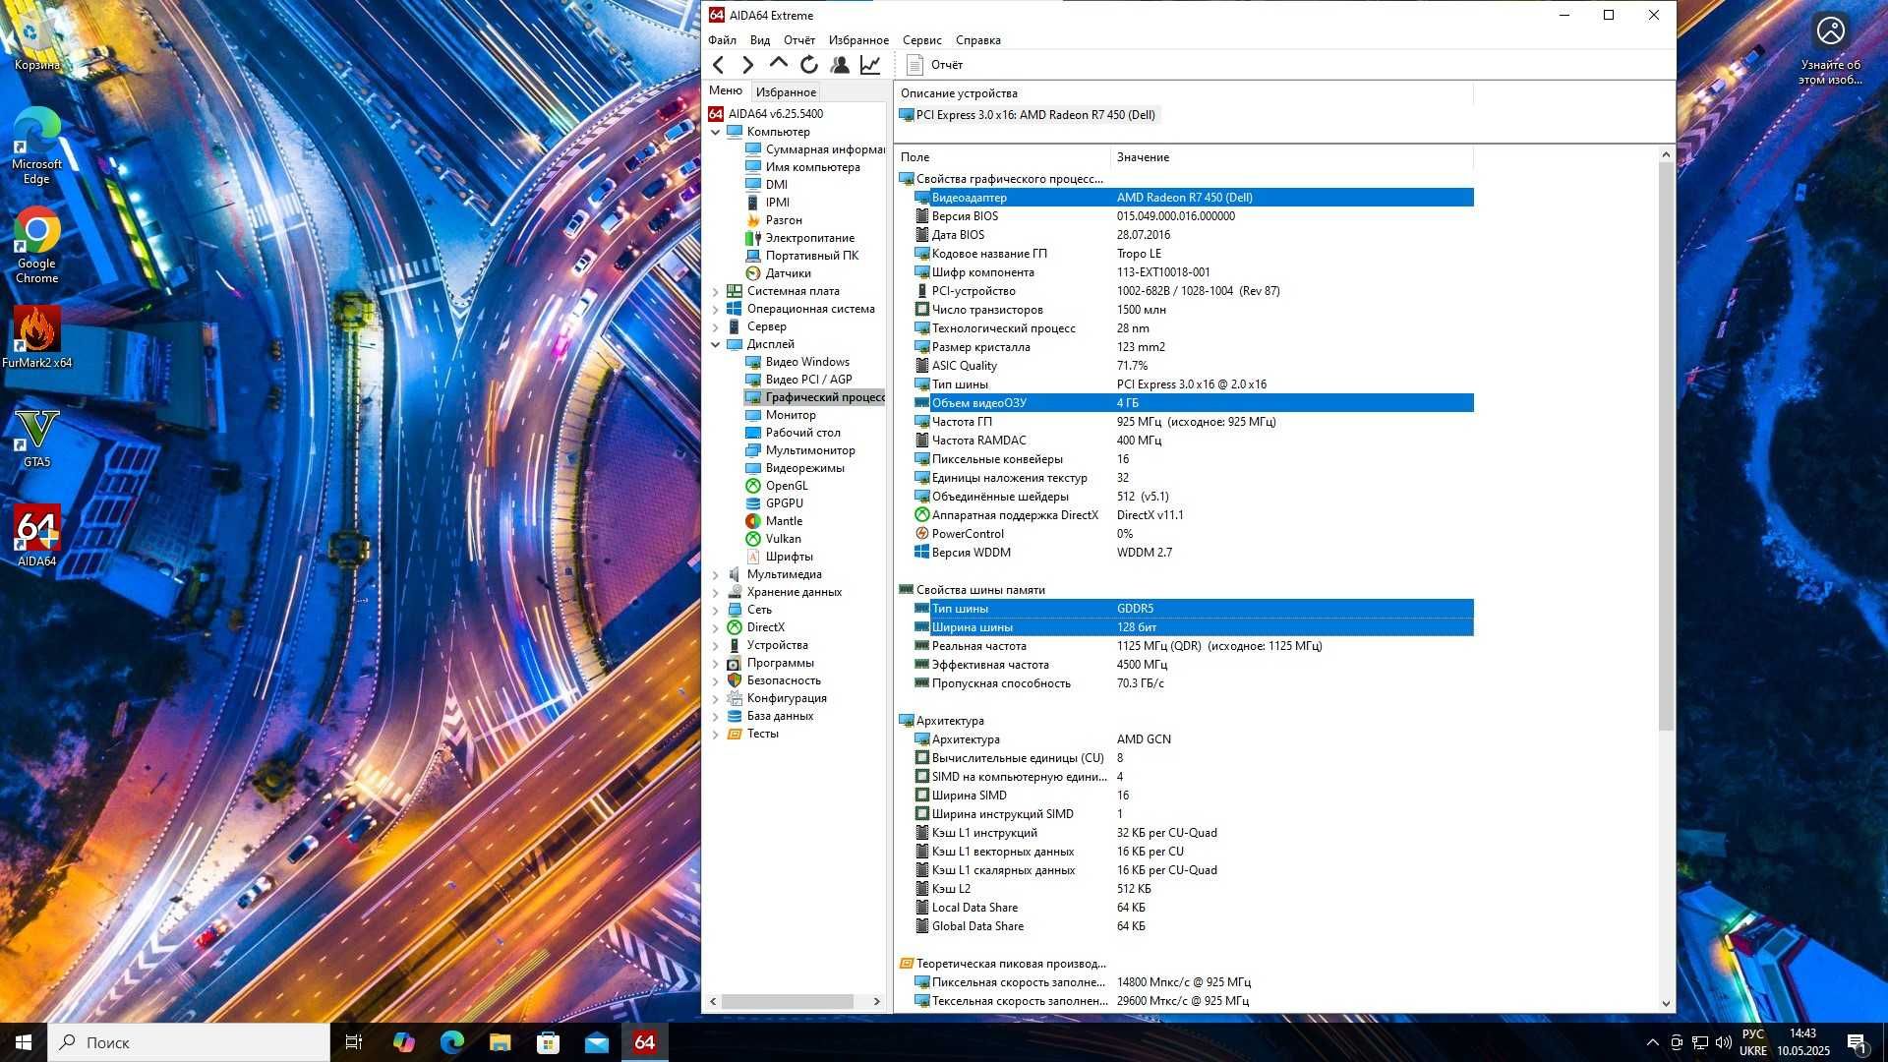The width and height of the screenshot is (1888, 1062).
Task: Select the Монитор tree item
Action: (x=781, y=415)
